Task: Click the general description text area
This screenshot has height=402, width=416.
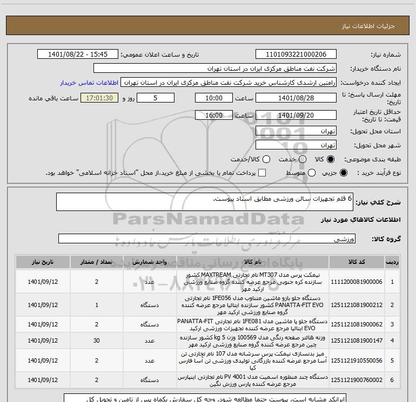Action: (x=205, y=202)
